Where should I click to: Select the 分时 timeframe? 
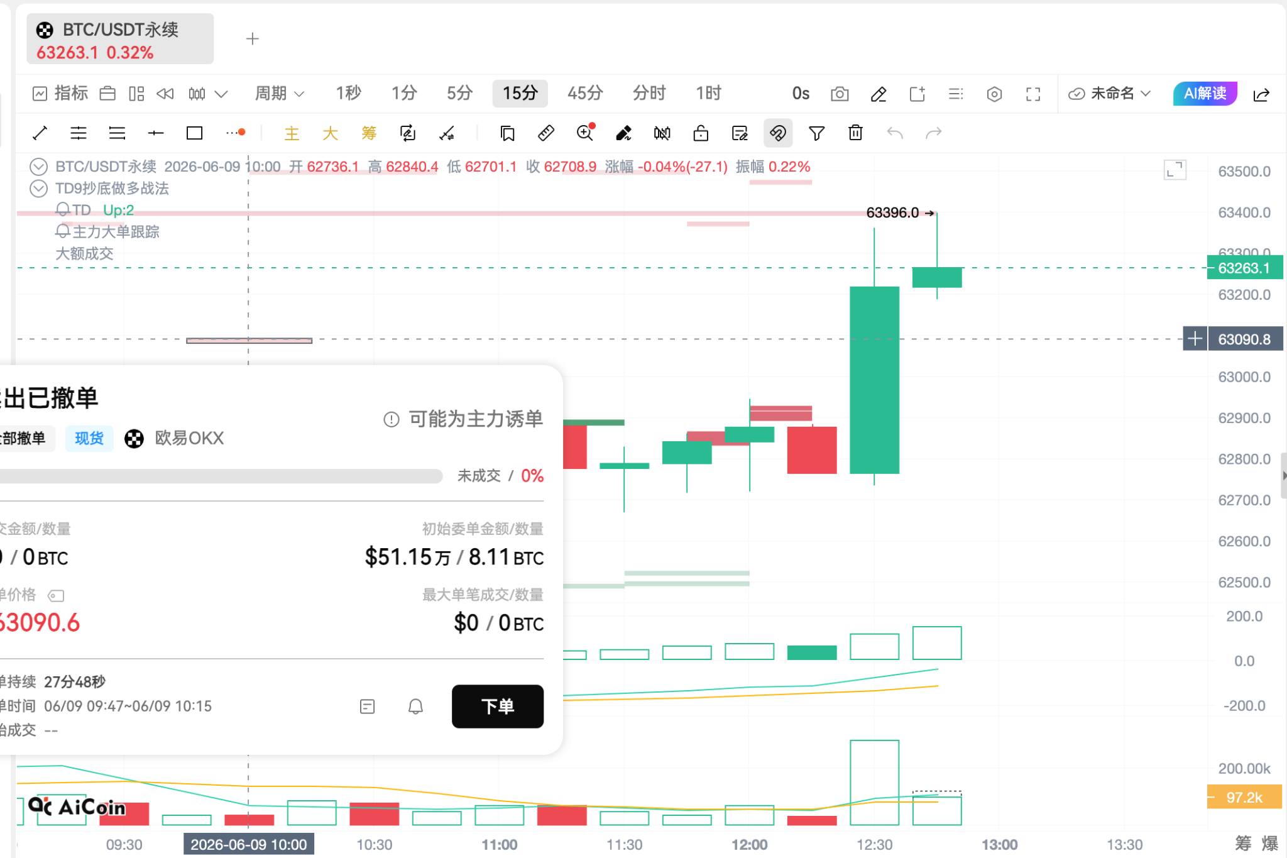click(649, 94)
